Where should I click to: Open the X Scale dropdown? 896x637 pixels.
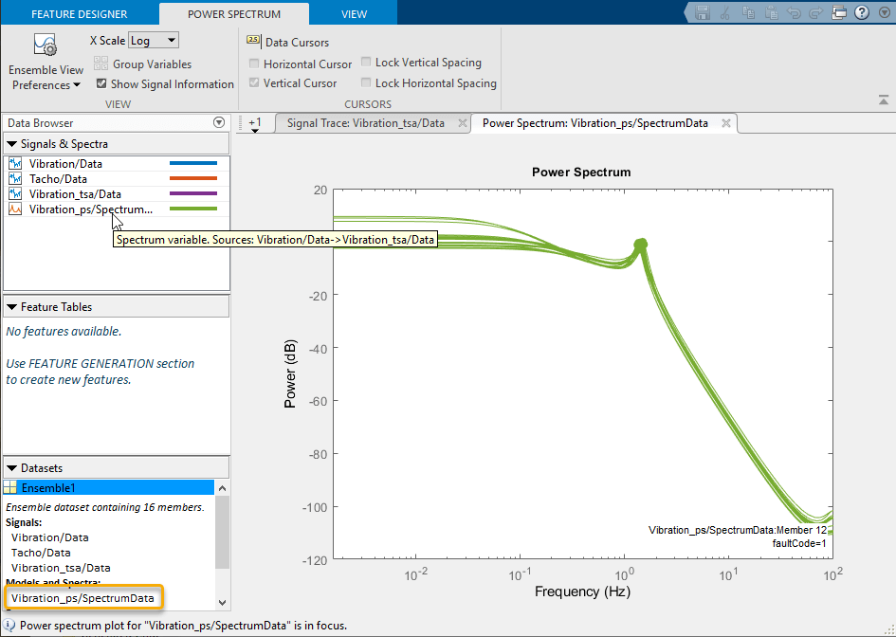point(154,40)
